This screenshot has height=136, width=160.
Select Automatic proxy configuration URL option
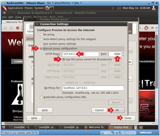click(x=41, y=97)
